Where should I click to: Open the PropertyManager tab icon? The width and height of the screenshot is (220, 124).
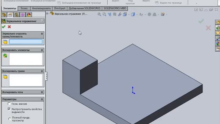pos(10,15)
